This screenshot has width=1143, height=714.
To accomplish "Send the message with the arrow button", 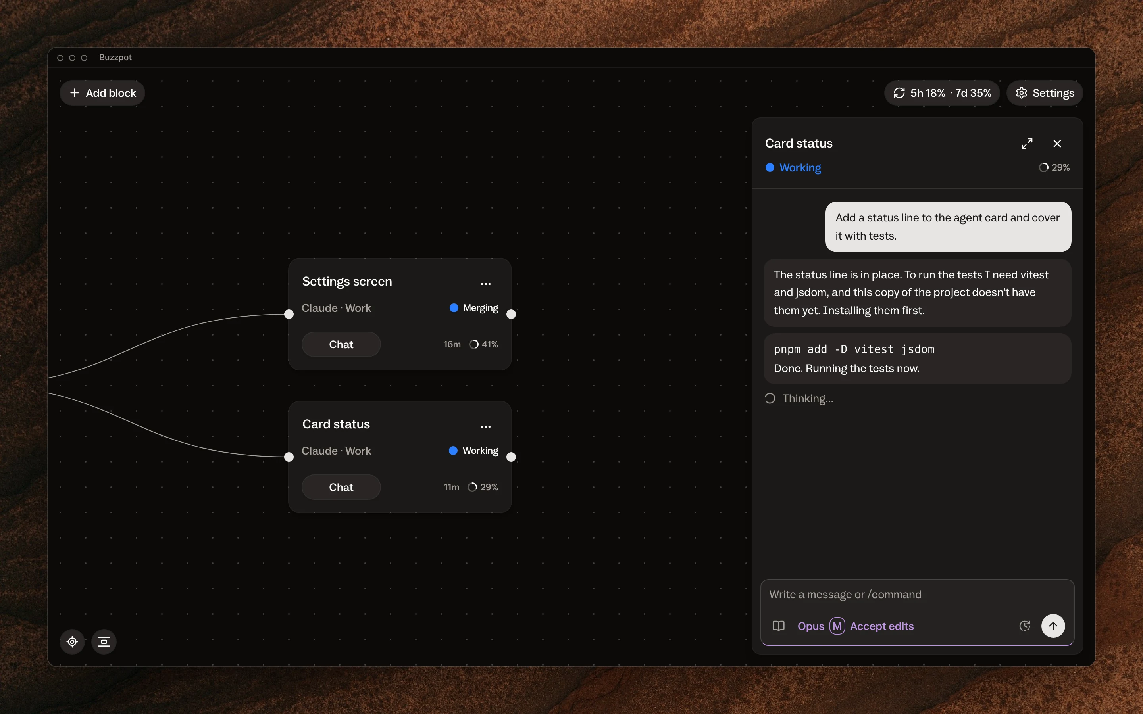I will click(1053, 626).
